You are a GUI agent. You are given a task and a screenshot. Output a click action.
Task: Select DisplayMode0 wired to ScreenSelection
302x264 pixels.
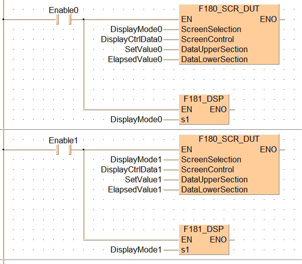pos(136,29)
